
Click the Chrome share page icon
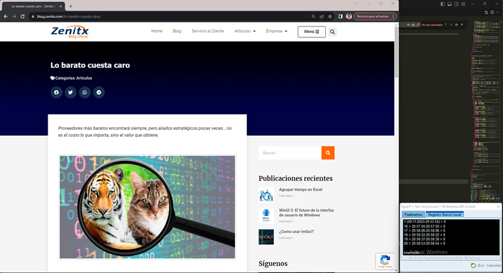(x=321, y=16)
